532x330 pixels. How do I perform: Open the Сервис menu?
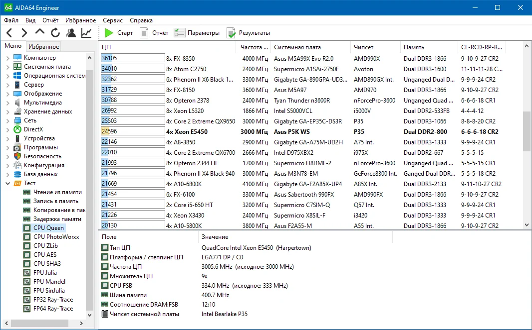(x=113, y=20)
